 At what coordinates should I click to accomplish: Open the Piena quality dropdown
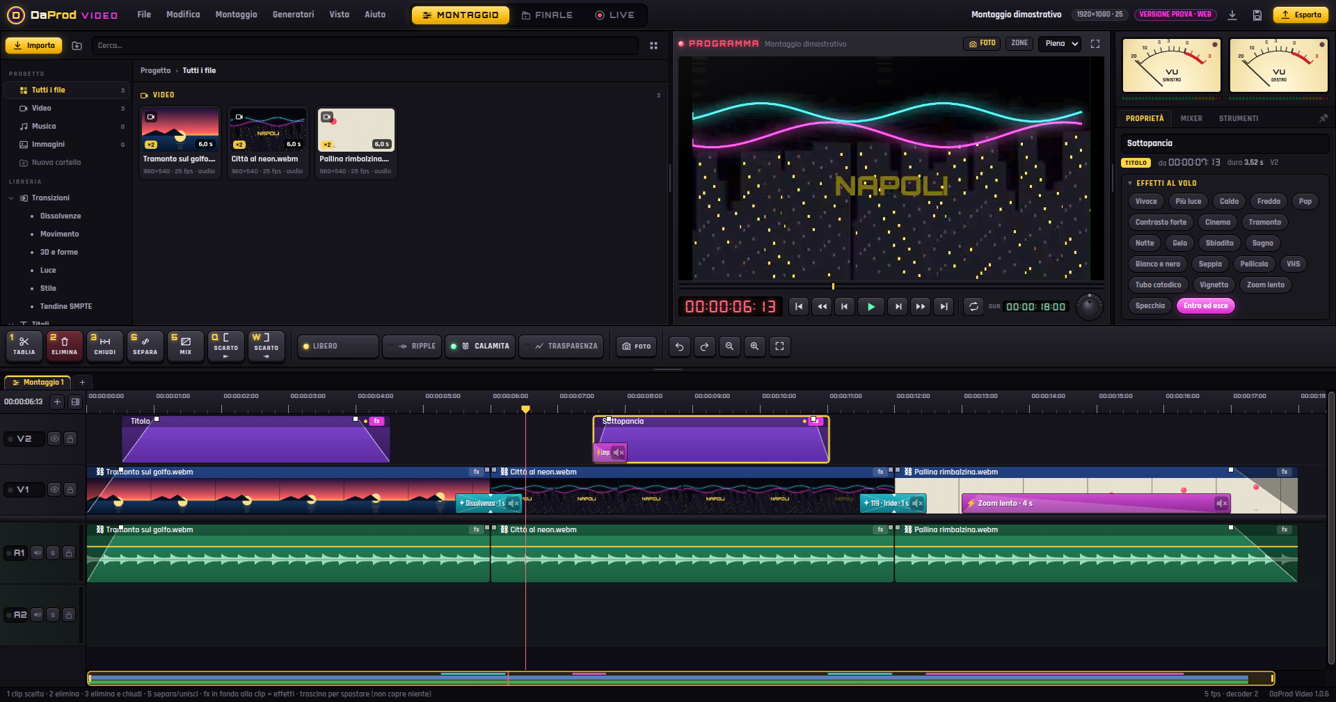tap(1060, 44)
